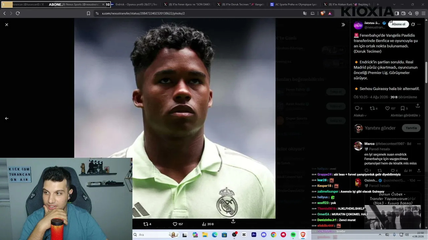Open the Endrick photo in the viewer
Screen dimensions: 428x240
point(175,118)
